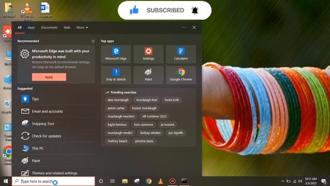Click the taskbar clock and date
The width and height of the screenshot is (330, 186).
(310, 181)
